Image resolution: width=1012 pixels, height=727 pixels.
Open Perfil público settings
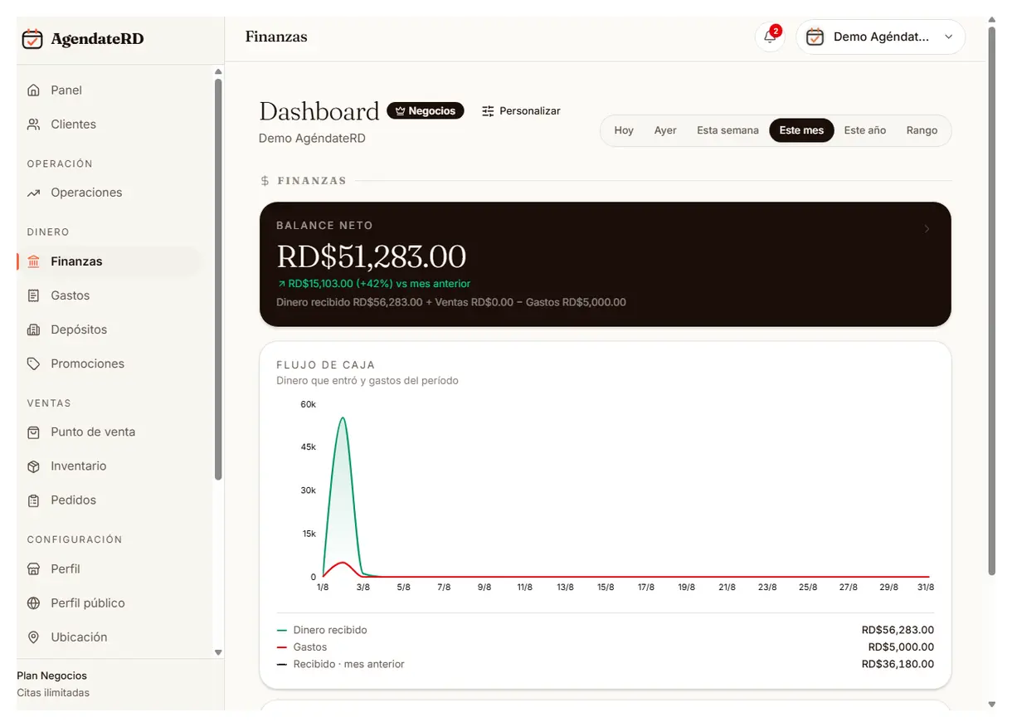click(x=109, y=603)
